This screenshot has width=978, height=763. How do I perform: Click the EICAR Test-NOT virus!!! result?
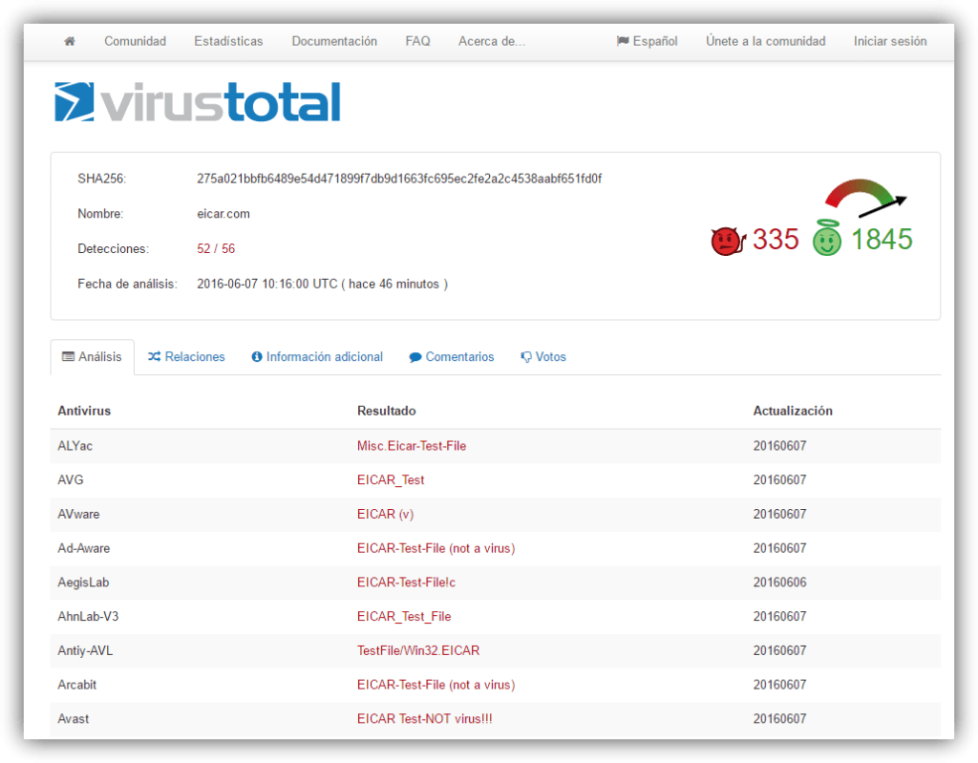[x=425, y=719]
